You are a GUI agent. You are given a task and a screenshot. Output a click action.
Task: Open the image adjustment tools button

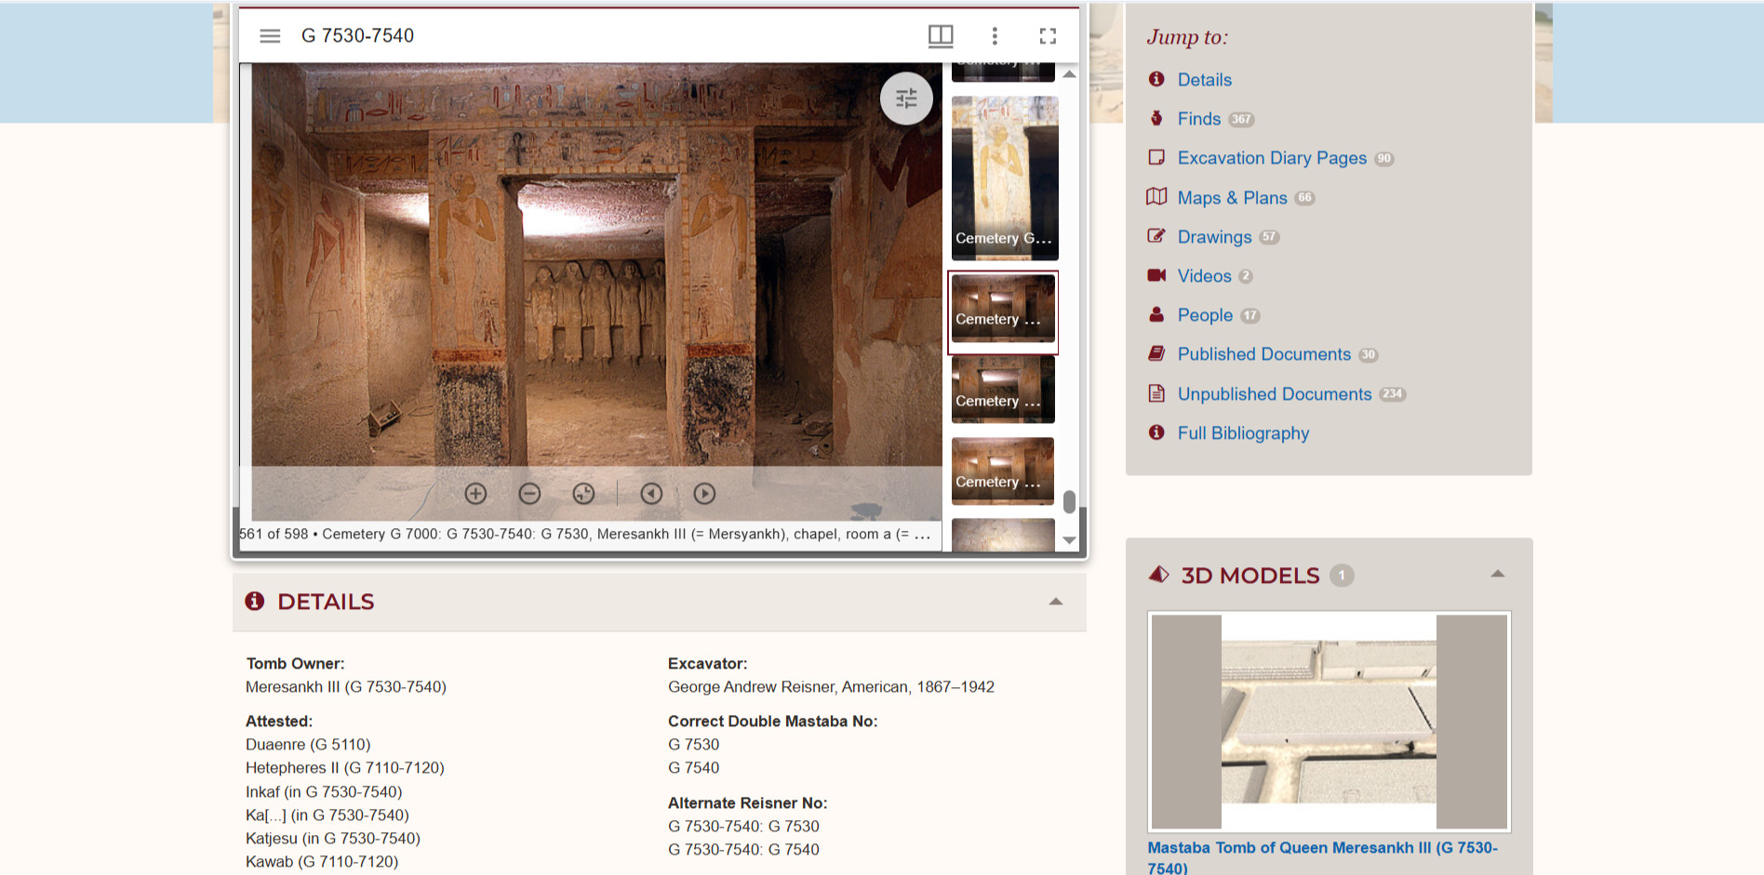pos(906,99)
